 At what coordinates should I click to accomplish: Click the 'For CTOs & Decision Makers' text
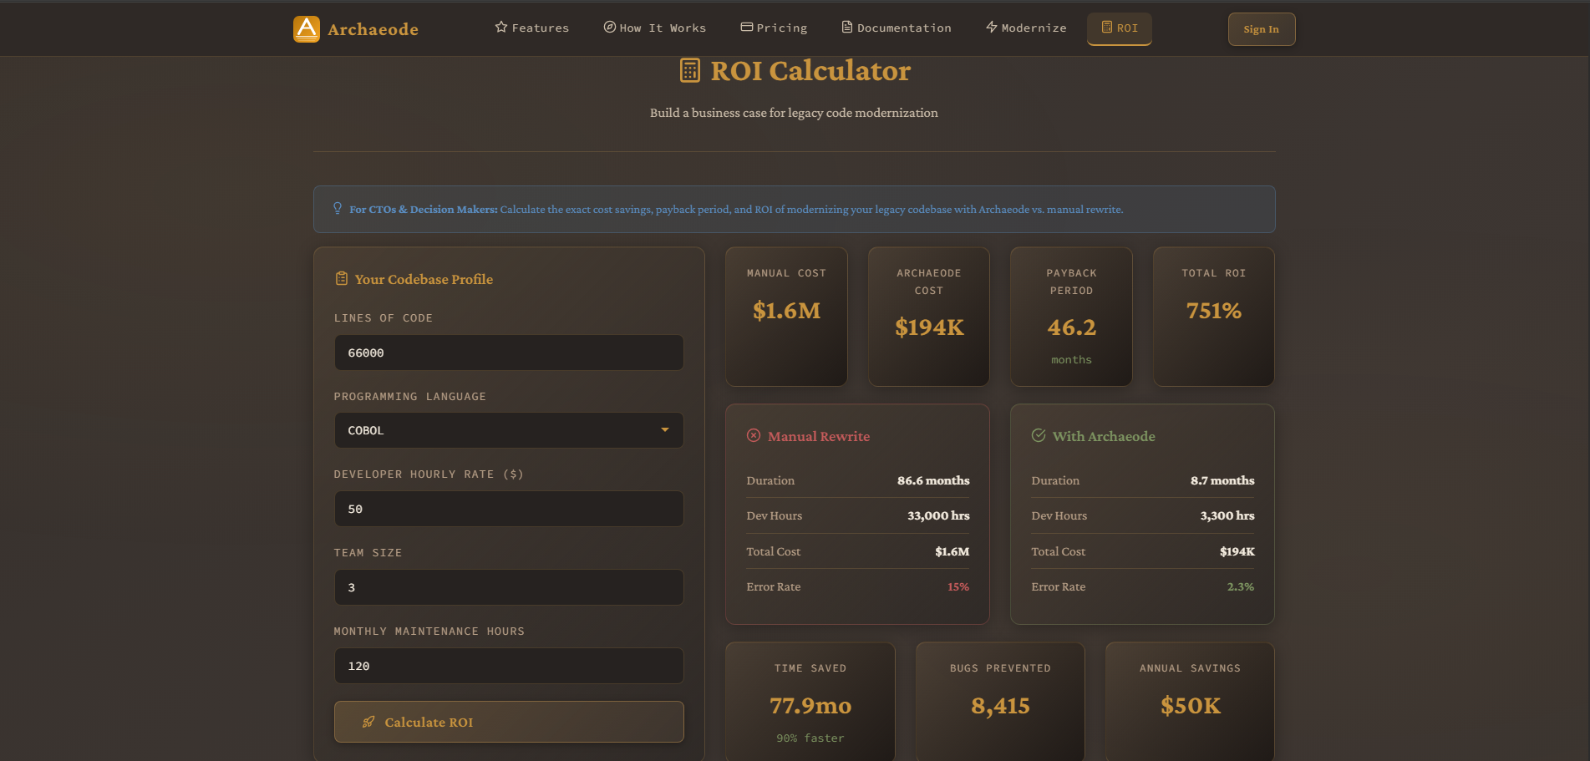[x=423, y=209]
